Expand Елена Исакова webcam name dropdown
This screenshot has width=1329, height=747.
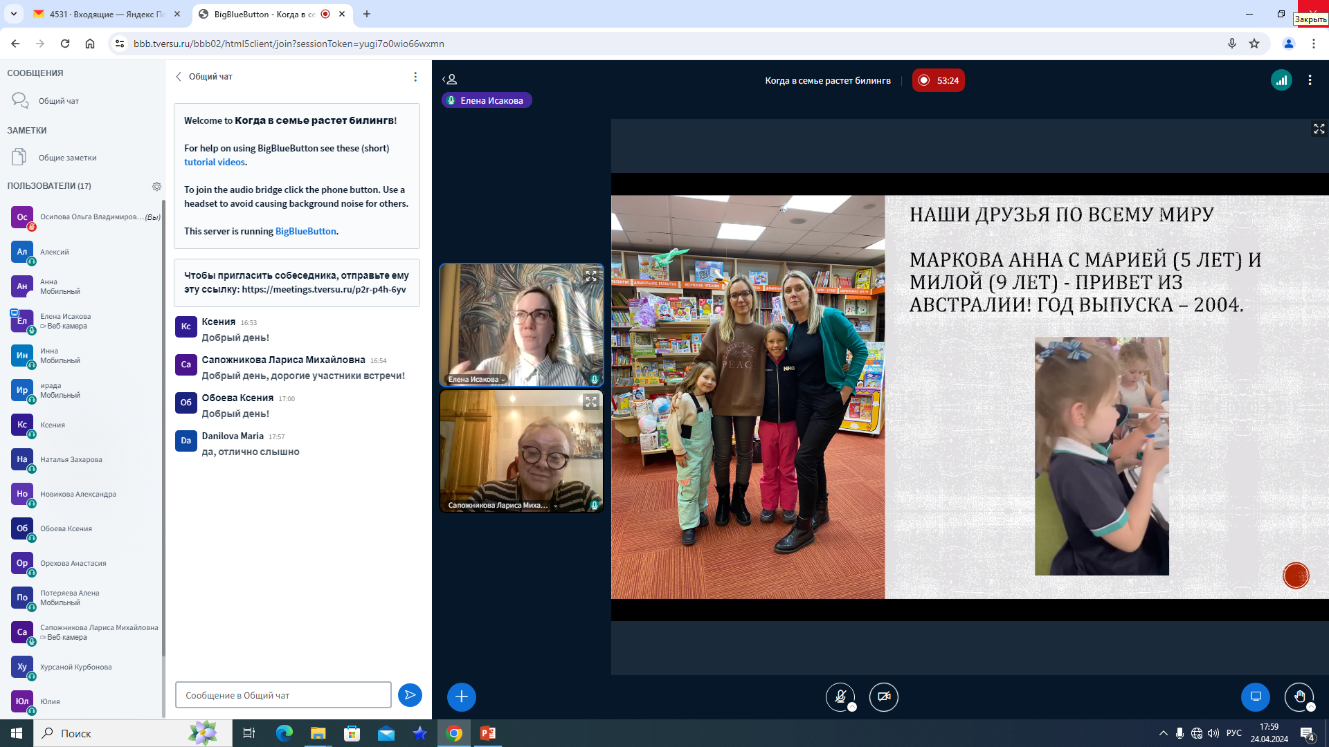click(503, 380)
